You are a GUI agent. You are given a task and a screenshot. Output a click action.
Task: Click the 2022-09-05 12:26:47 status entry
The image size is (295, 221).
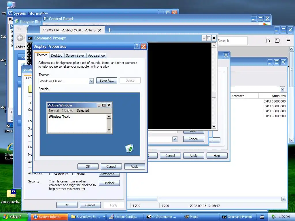pyautogui.click(x=205, y=206)
